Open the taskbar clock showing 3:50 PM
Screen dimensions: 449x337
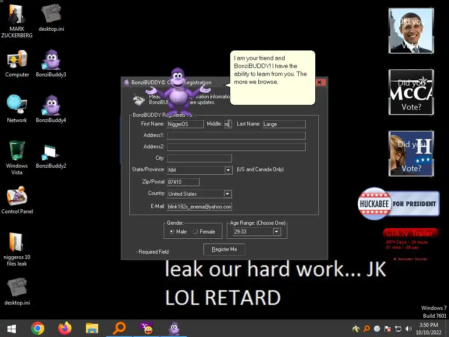click(x=429, y=329)
